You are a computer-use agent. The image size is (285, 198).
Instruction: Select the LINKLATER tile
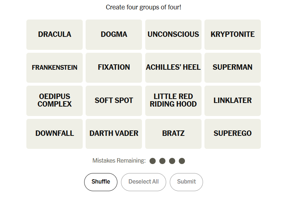(x=233, y=100)
